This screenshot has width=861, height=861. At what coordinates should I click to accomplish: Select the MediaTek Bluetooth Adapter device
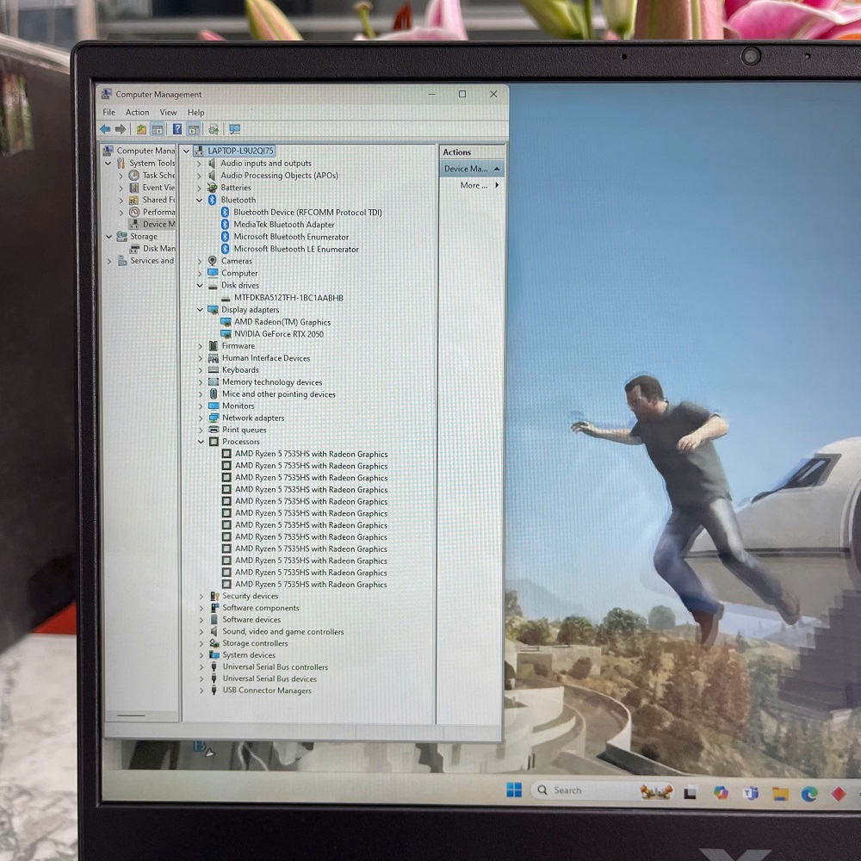tap(284, 225)
